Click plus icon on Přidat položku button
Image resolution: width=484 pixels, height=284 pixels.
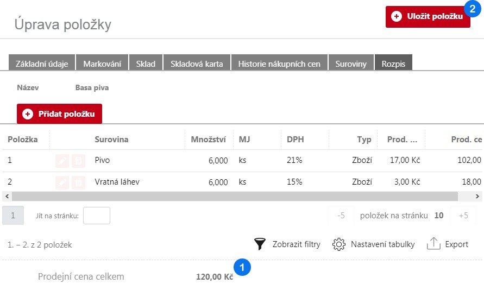pos(28,114)
